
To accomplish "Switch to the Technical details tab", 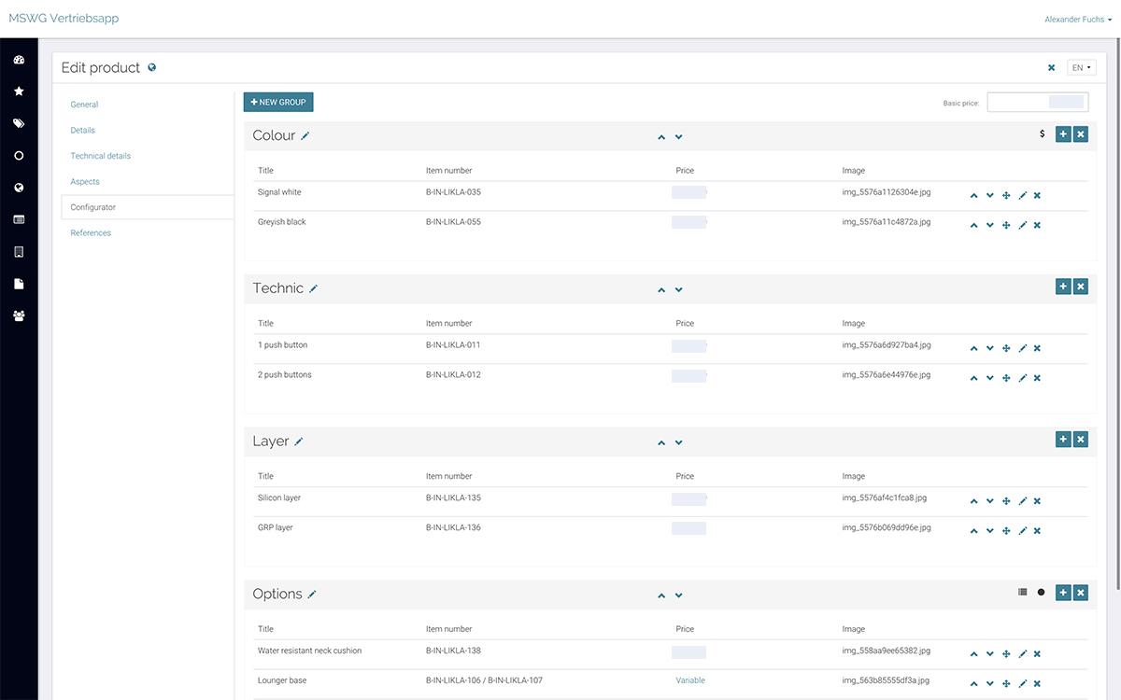I will click(101, 156).
